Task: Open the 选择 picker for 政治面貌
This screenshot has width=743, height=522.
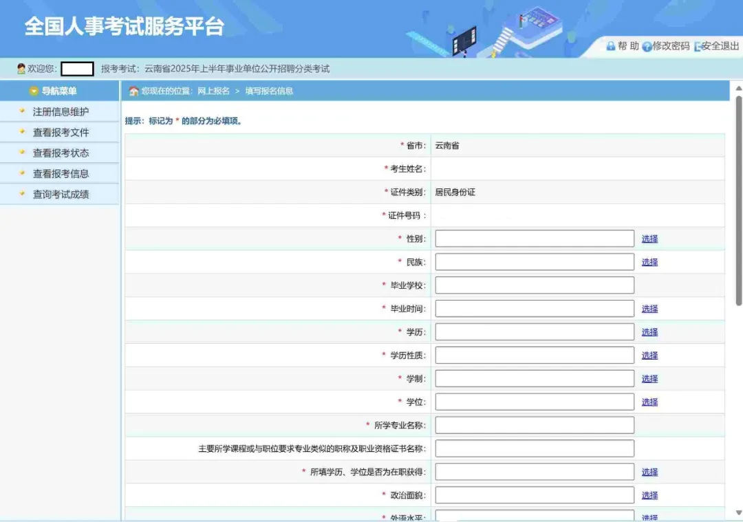Action: click(649, 494)
